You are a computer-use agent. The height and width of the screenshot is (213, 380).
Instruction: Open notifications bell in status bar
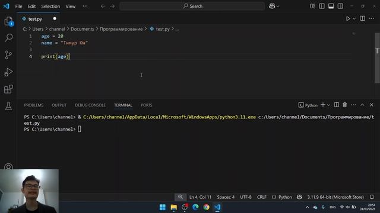372,197
